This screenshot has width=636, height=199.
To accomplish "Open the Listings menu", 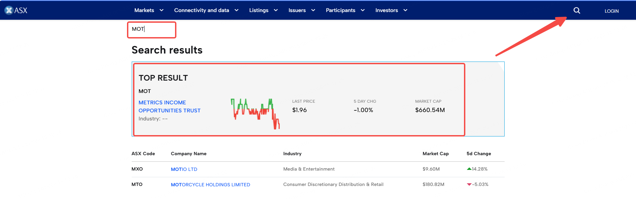I will coord(259,10).
